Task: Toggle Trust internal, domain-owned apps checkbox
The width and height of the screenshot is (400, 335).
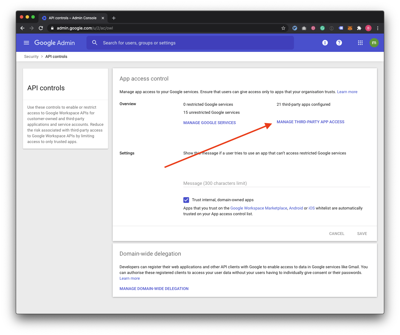Action: point(186,200)
